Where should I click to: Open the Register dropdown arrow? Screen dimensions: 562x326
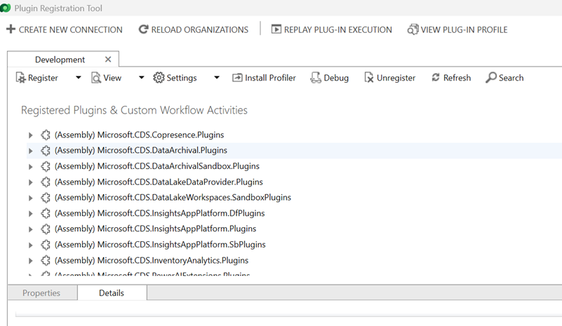point(79,78)
